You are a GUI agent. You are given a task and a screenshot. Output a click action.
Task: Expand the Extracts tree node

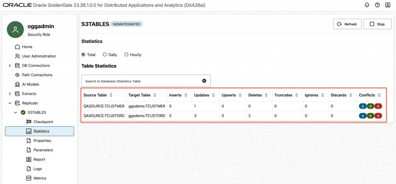tap(10, 94)
